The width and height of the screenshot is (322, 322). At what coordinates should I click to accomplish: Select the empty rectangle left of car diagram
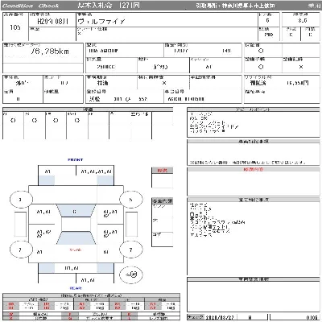tap(21, 224)
